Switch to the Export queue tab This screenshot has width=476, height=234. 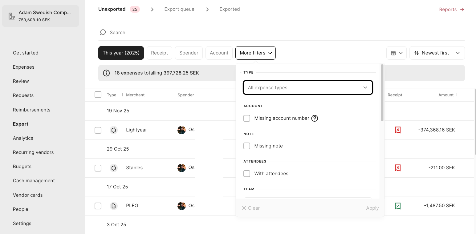pyautogui.click(x=179, y=9)
